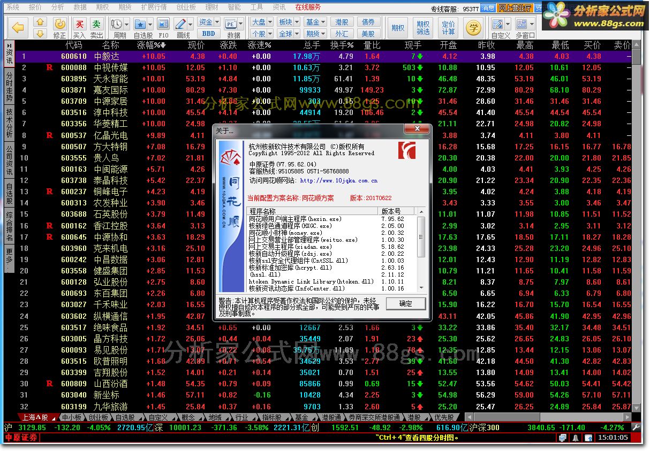Click the About dialog version list scrollbar
The height and width of the screenshot is (451, 650).
pyautogui.click(x=421, y=249)
